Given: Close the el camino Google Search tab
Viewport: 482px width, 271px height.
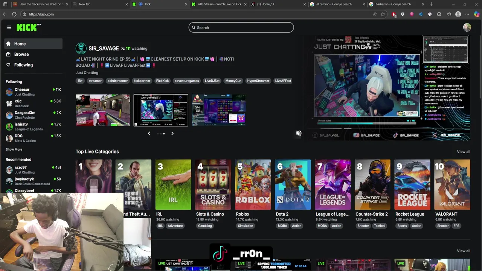Looking at the screenshot, I should [x=364, y=4].
